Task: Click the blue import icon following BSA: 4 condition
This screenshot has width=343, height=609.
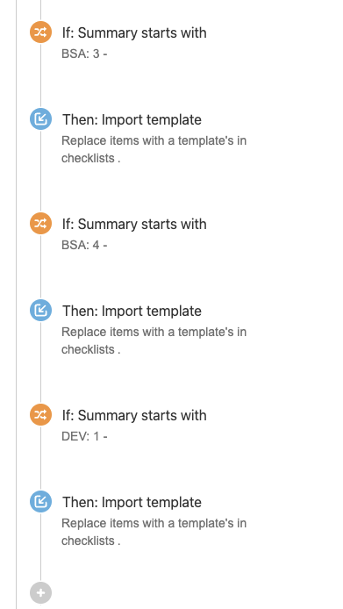Action: click(40, 311)
